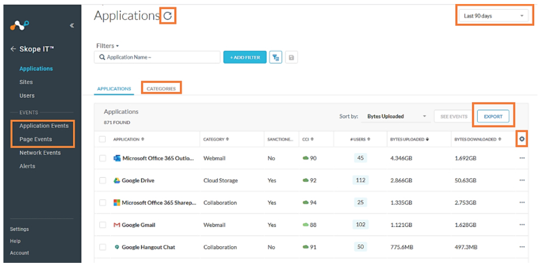Image resolution: width=541 pixels, height=264 pixels.
Task: Open Help in the sidebar
Action: (x=15, y=241)
